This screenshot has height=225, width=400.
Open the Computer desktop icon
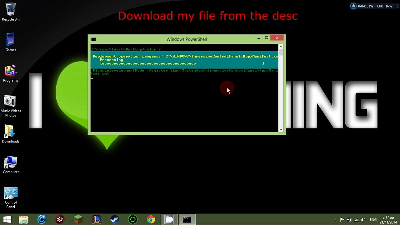click(11, 165)
